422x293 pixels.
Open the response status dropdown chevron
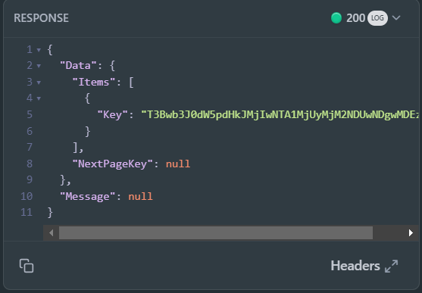pos(396,17)
